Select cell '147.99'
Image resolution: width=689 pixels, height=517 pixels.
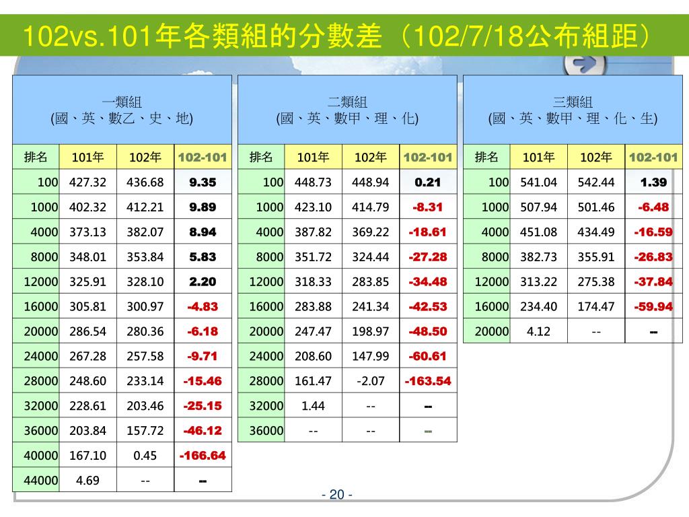[371, 356]
